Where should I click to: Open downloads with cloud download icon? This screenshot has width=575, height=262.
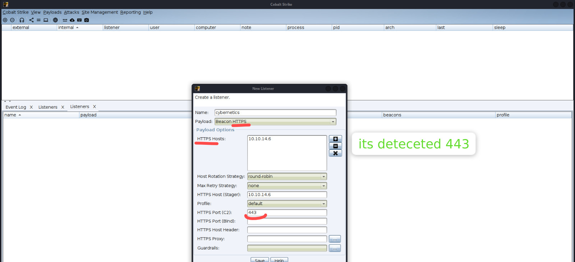point(72,20)
